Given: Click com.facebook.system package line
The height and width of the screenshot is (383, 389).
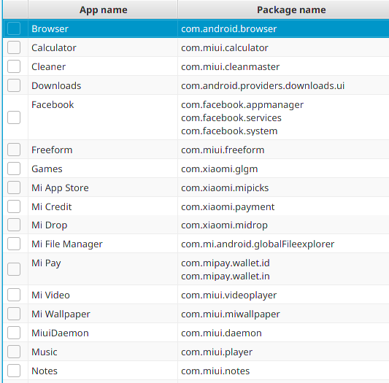Looking at the screenshot, I should 229,131.
